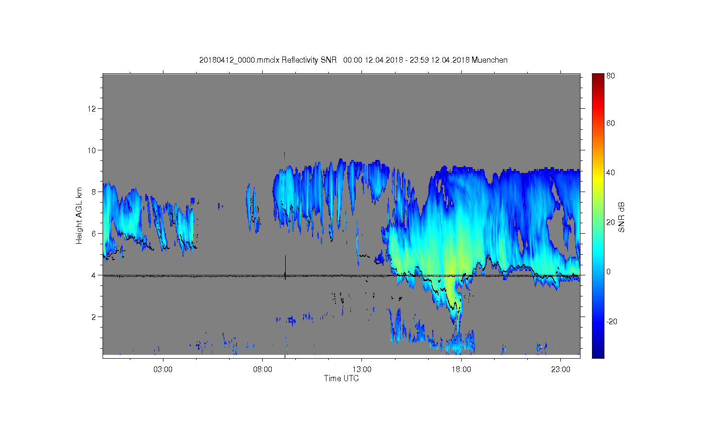Click the vertical spike on the 4 km line near 09:00

(x=285, y=267)
